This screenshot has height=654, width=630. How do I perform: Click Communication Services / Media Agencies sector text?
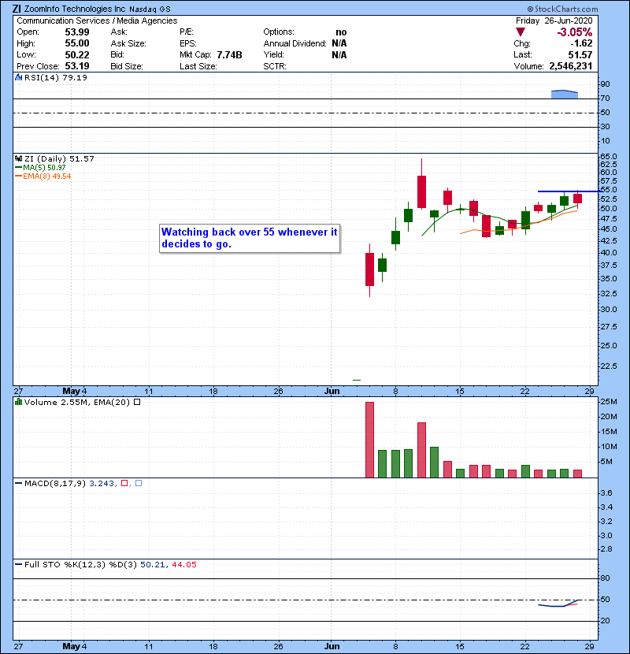(x=97, y=20)
